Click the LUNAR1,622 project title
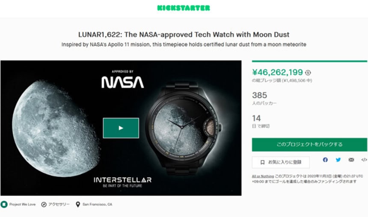This screenshot has width=368, height=217. point(184,34)
